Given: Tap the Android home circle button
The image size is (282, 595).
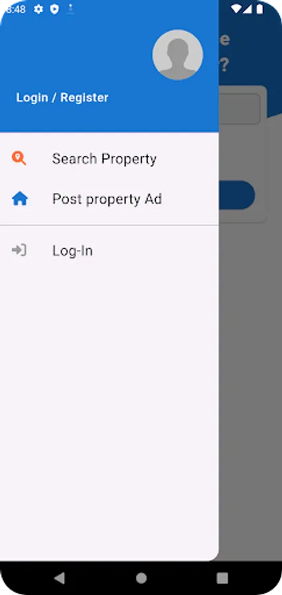Looking at the screenshot, I should [x=141, y=578].
